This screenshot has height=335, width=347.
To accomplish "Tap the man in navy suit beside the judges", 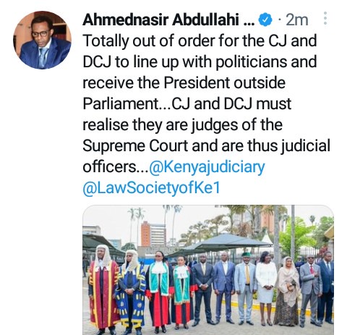I will point(203,288).
